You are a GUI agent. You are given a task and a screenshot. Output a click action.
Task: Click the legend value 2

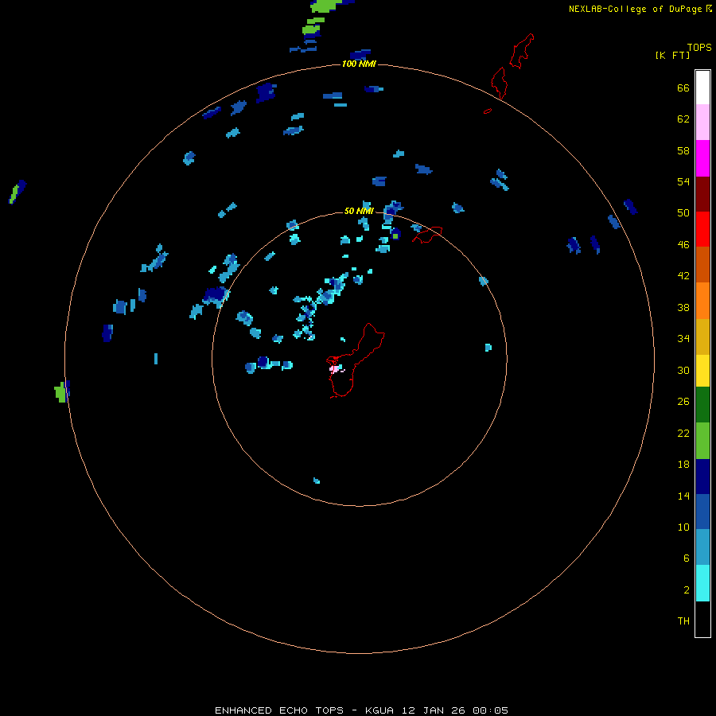[687, 590]
